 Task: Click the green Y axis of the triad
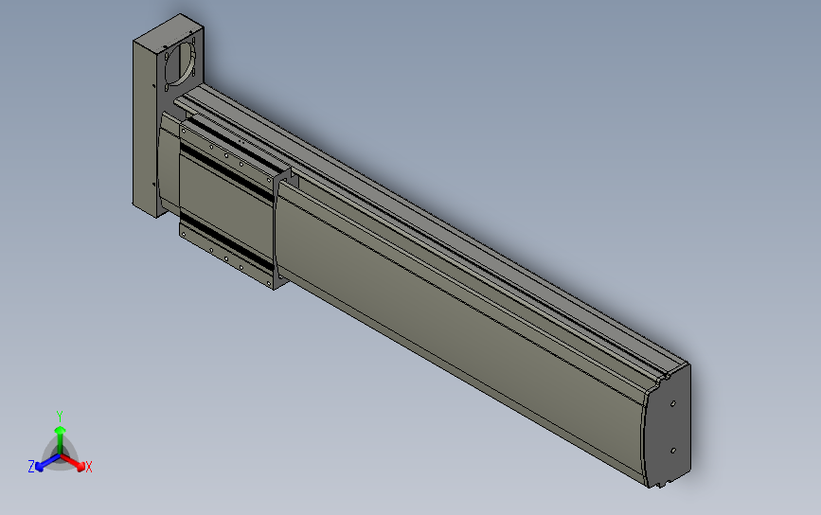tap(61, 440)
